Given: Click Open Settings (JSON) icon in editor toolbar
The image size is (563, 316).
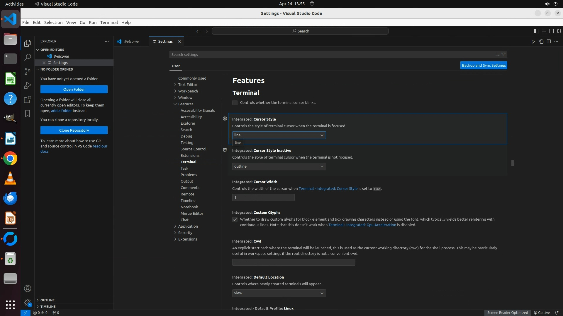Looking at the screenshot, I should coord(541,42).
